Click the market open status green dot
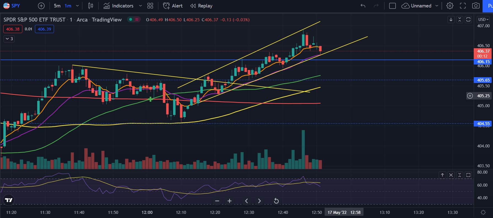Image resolution: width=493 pixels, height=218 pixels. 131,20
